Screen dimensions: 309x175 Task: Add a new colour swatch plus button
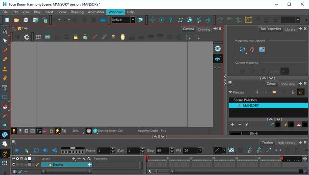pyautogui.click(x=233, y=124)
